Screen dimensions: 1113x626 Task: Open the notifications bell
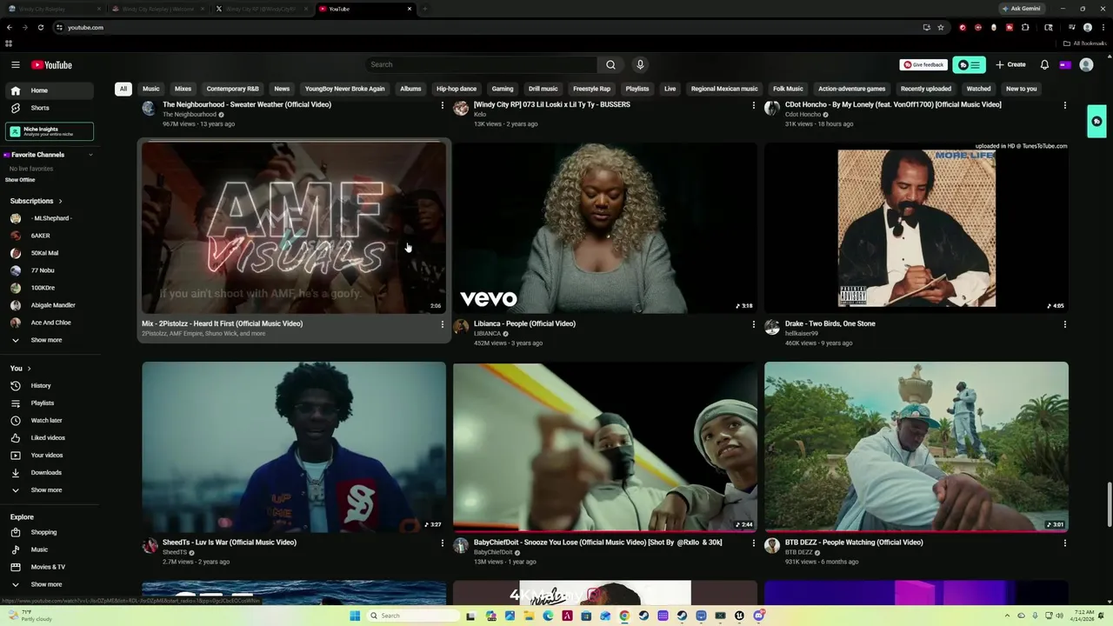[1044, 64]
